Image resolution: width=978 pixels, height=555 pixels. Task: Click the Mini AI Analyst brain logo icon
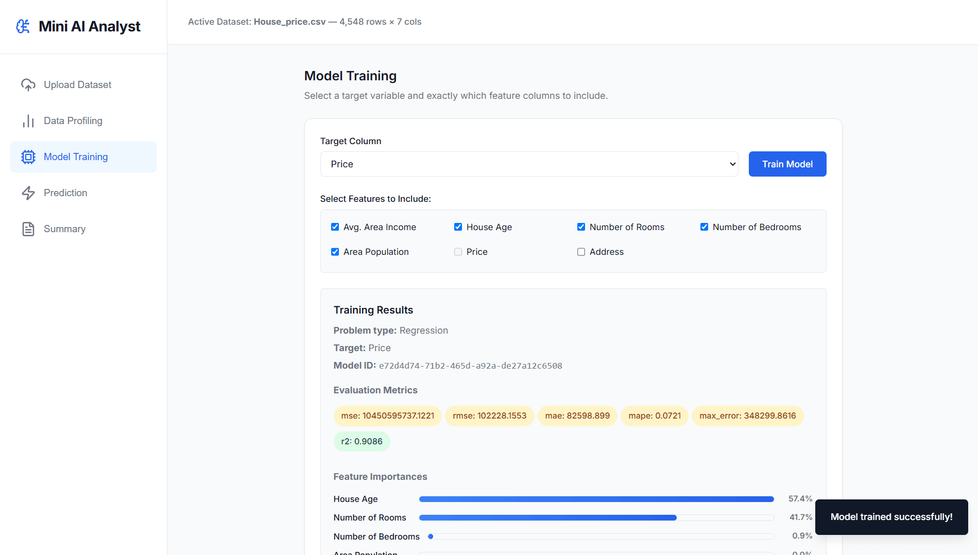click(x=23, y=26)
